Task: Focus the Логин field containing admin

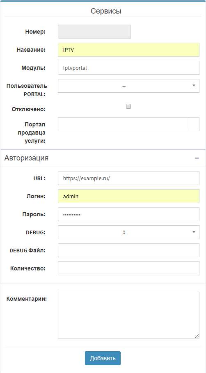Action: click(128, 196)
